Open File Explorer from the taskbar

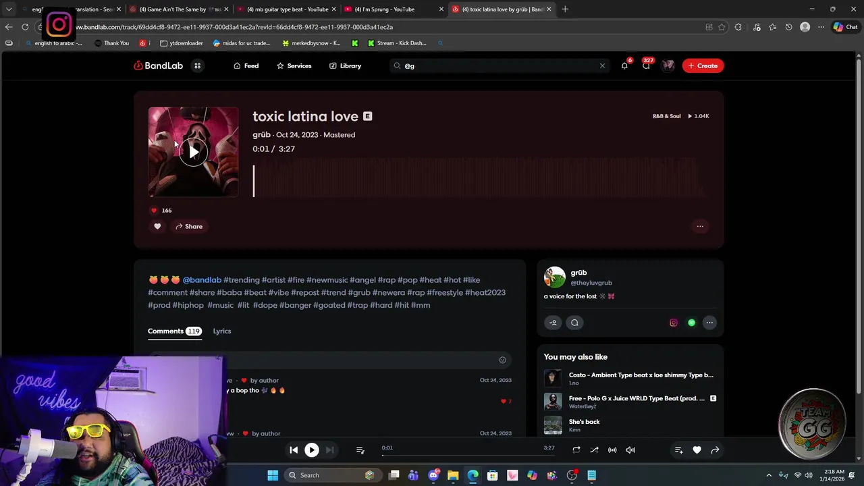click(x=453, y=475)
